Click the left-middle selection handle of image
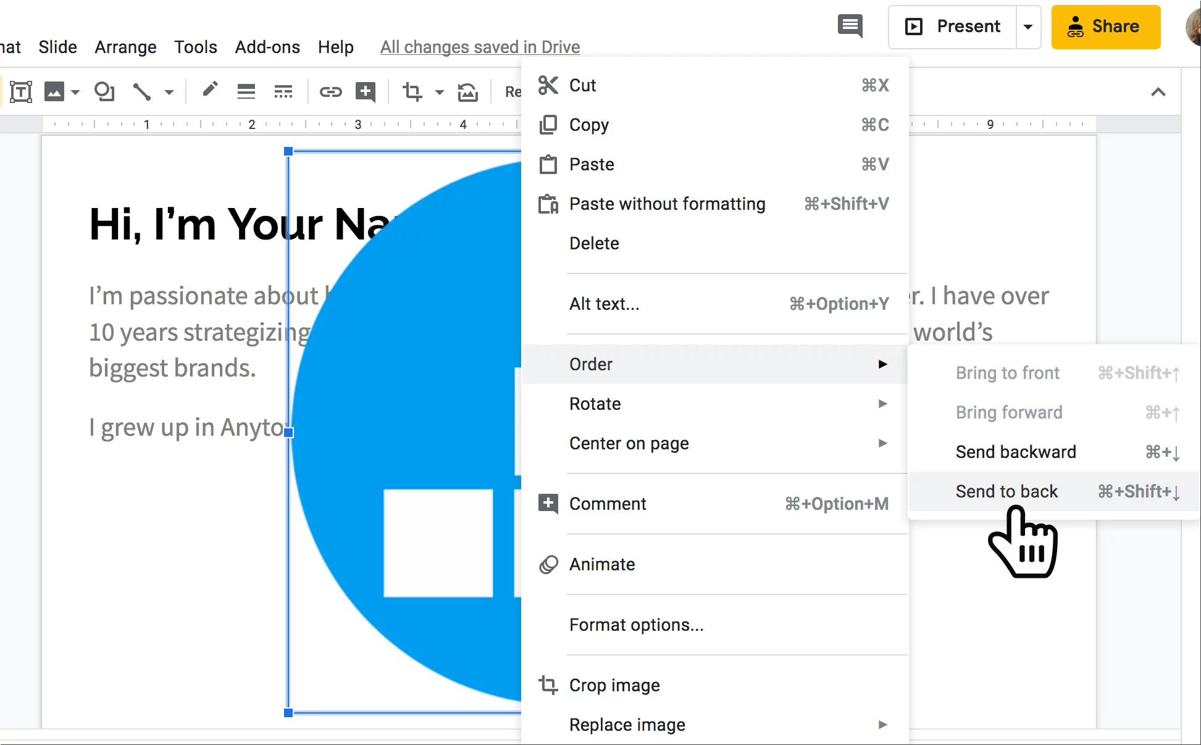The height and width of the screenshot is (745, 1201). pyautogui.click(x=288, y=432)
